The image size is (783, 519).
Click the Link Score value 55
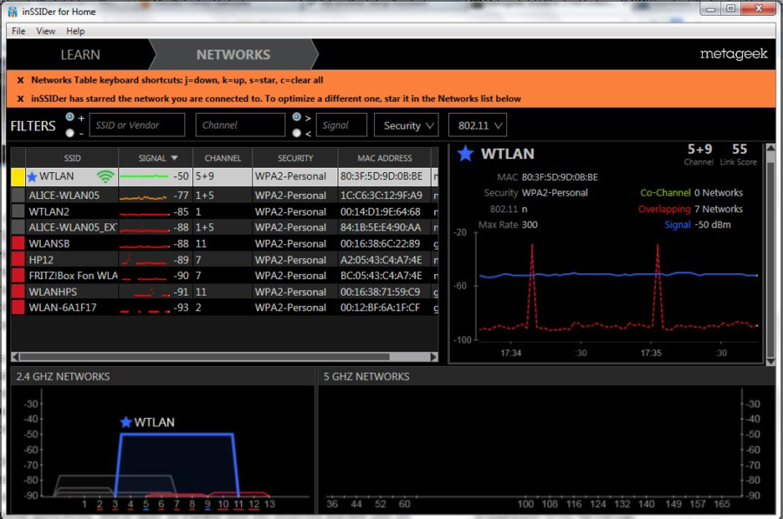coord(739,149)
